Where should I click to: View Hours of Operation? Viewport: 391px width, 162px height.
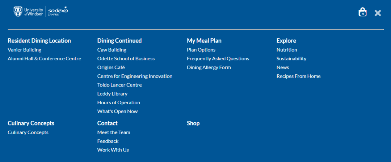click(119, 102)
